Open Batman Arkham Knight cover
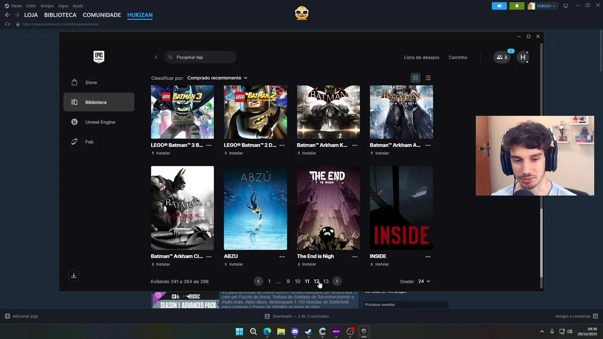Viewport: 603px width, 339px height. pyautogui.click(x=328, y=112)
